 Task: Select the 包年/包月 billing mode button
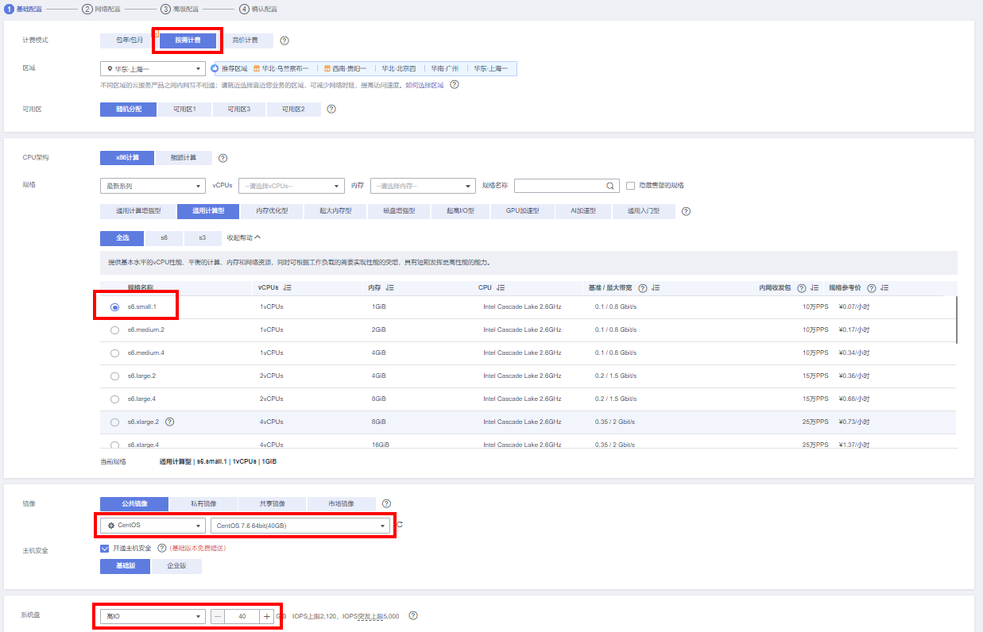tap(129, 40)
